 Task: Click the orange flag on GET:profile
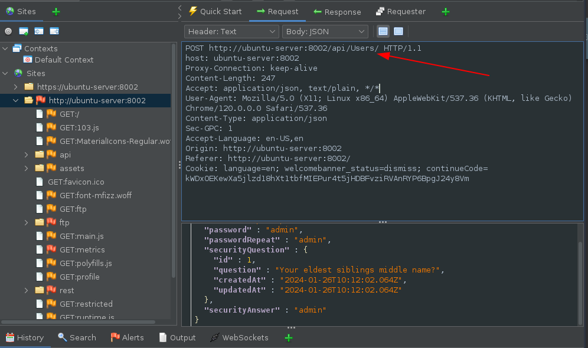[51, 277]
